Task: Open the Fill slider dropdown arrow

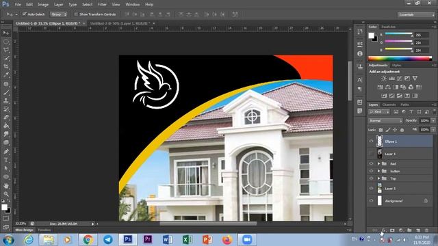Action: [x=433, y=130]
